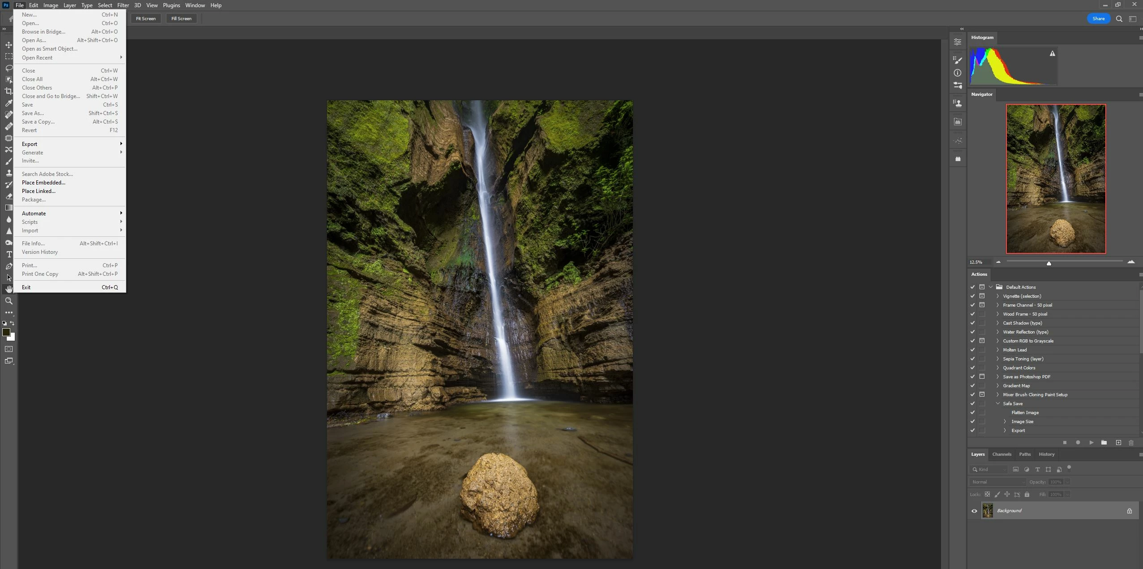Click the Fit Screen button
This screenshot has height=569, width=1143.
click(146, 18)
